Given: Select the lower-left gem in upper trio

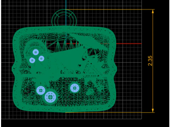Looking at the screenshot, I should (x=32, y=60).
